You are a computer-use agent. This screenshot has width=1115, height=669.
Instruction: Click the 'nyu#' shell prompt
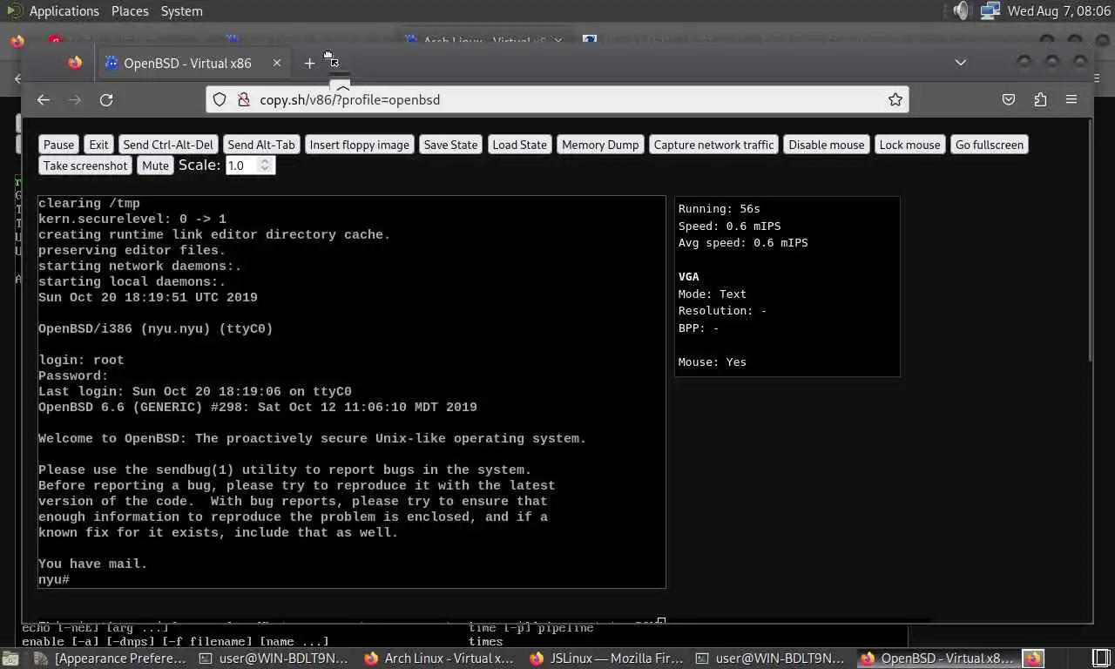[54, 580]
